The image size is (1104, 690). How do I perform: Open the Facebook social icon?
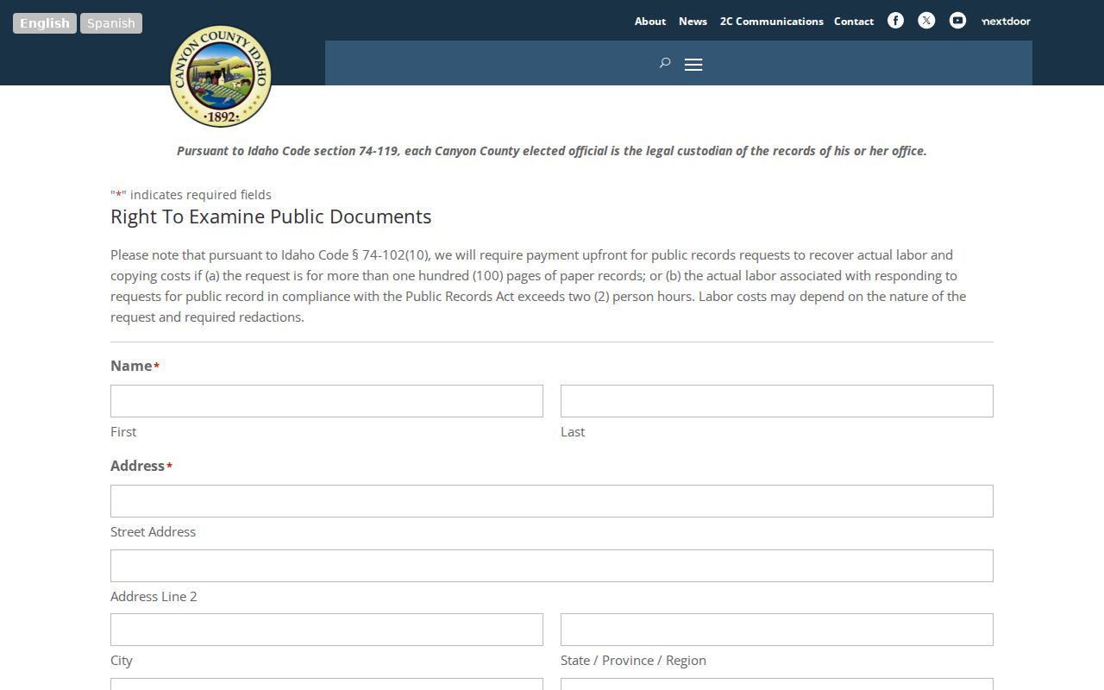point(895,21)
